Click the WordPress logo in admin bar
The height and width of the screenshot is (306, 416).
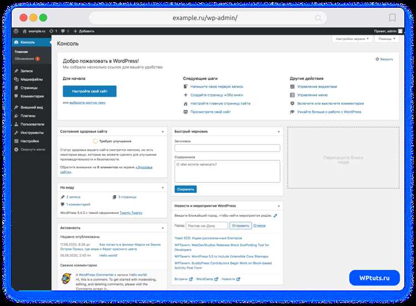click(16, 31)
